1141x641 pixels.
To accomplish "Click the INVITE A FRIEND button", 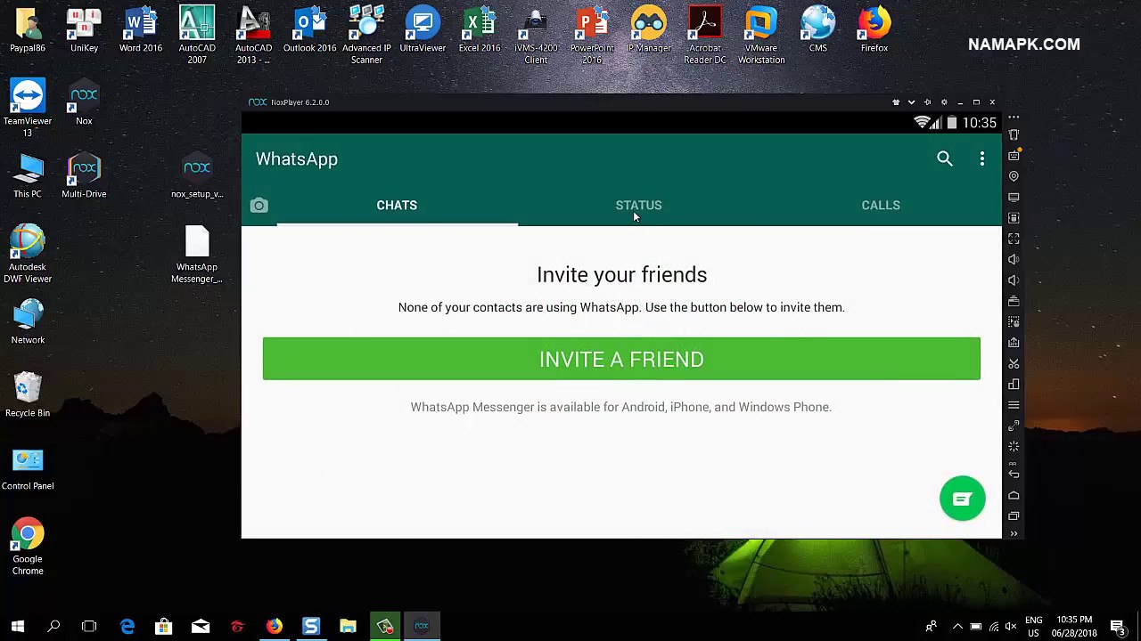I will tap(621, 359).
